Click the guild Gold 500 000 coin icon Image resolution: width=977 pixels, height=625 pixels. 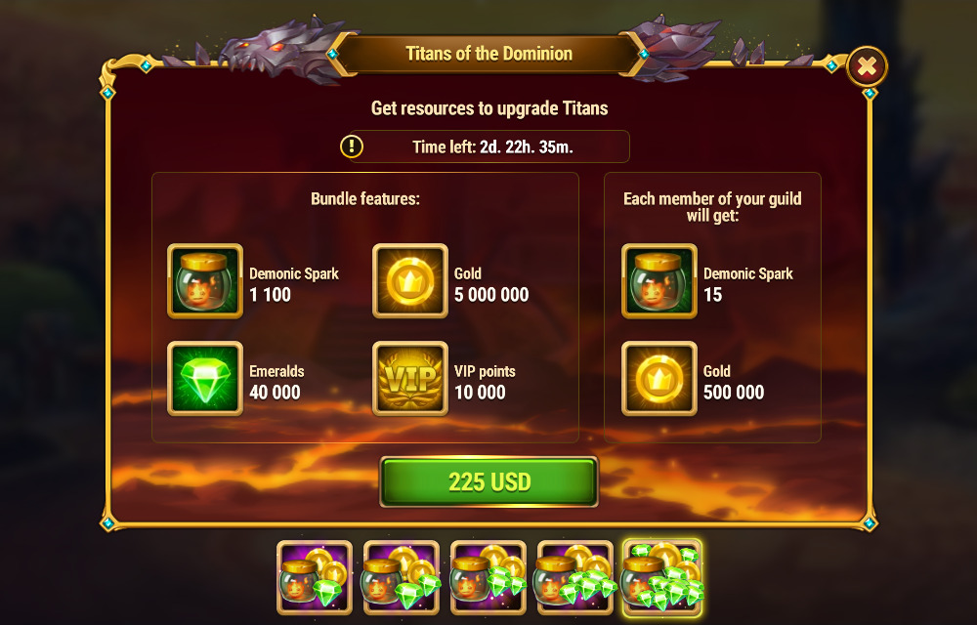point(659,379)
